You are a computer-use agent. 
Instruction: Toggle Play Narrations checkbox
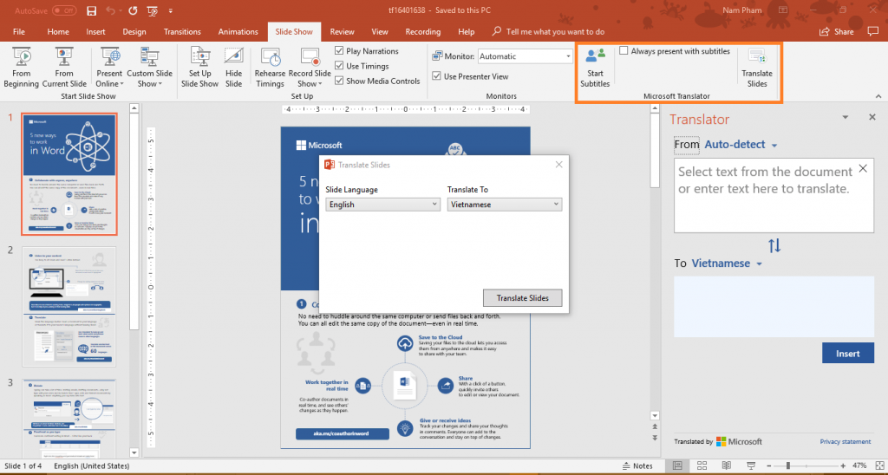[x=339, y=51]
